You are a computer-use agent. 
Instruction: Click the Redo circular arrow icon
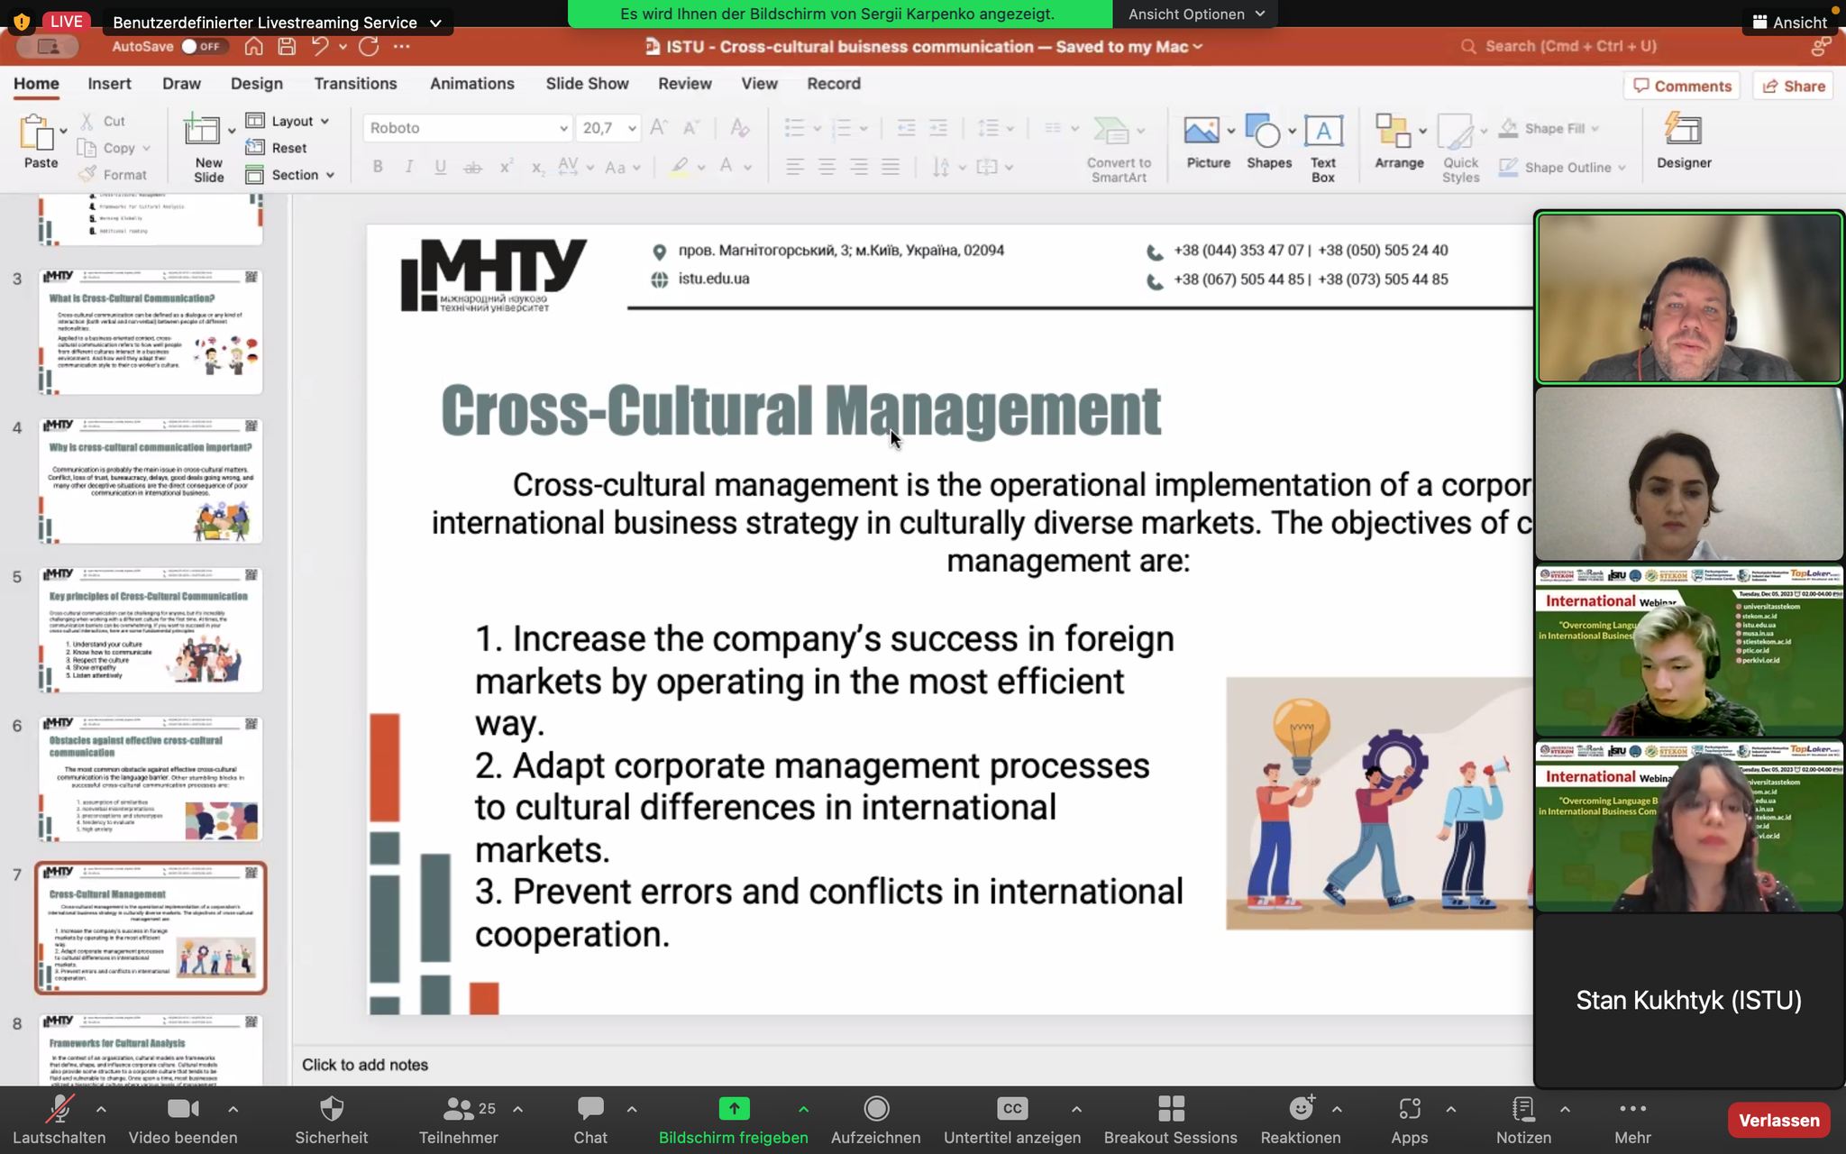coord(368,47)
